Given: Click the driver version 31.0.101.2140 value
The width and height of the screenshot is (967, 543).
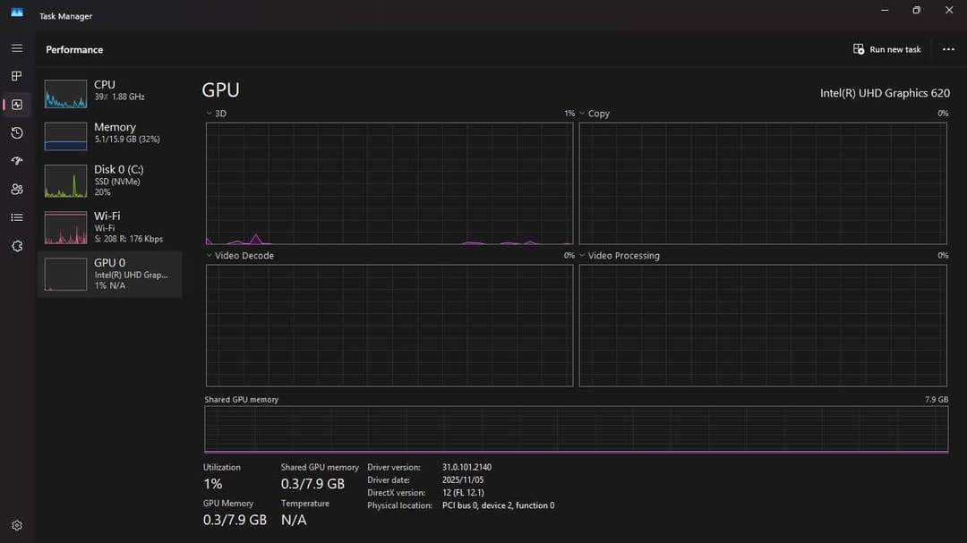Looking at the screenshot, I should click(466, 467).
